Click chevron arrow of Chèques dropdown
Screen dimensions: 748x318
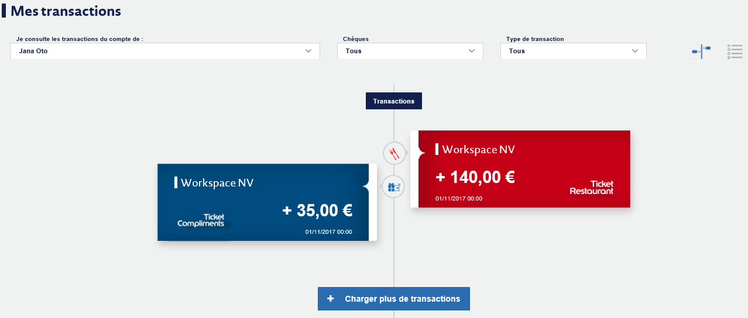click(472, 51)
